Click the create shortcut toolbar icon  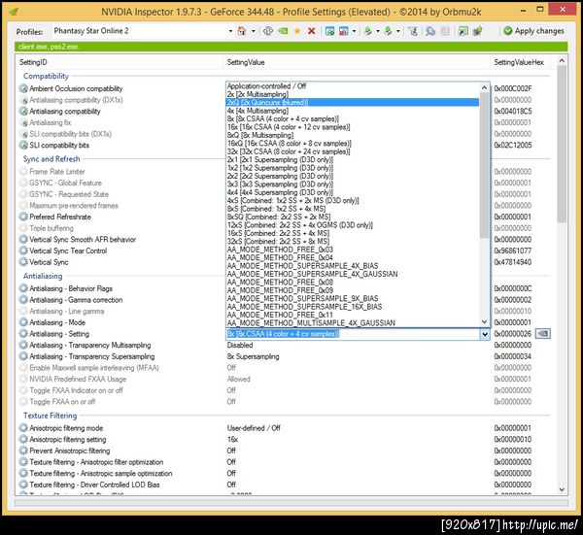(x=463, y=31)
